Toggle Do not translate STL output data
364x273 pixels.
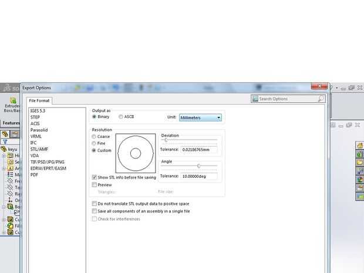coord(95,204)
